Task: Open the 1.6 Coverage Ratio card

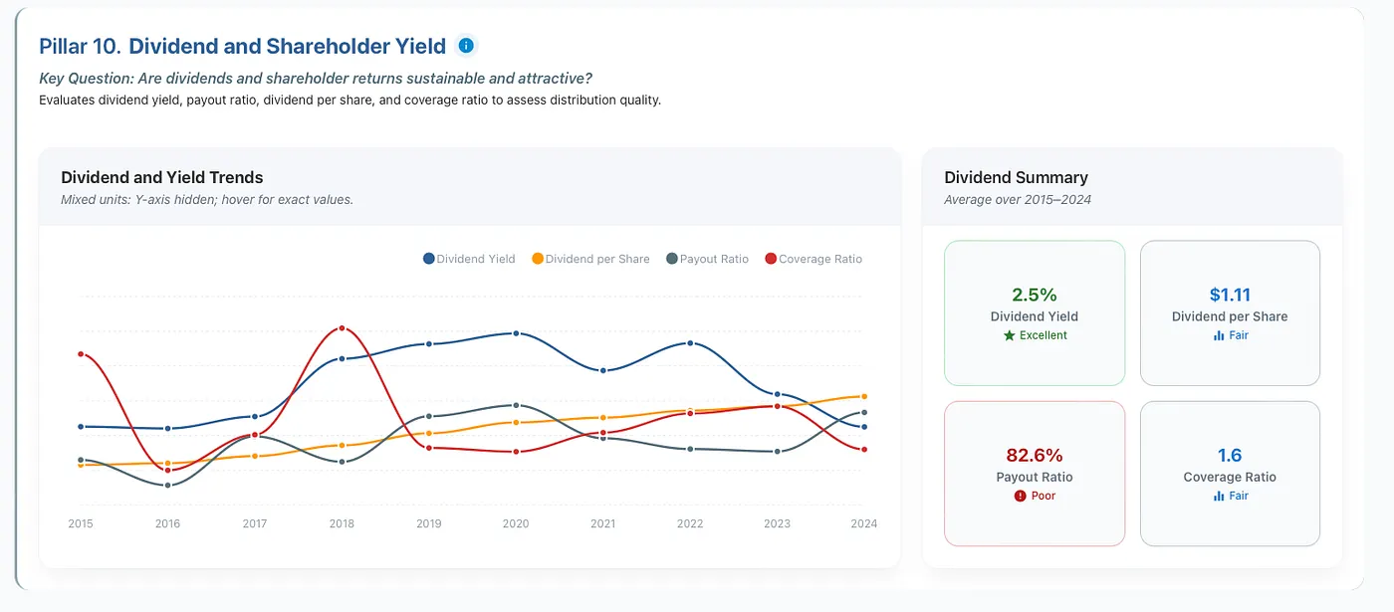Action: [1230, 474]
